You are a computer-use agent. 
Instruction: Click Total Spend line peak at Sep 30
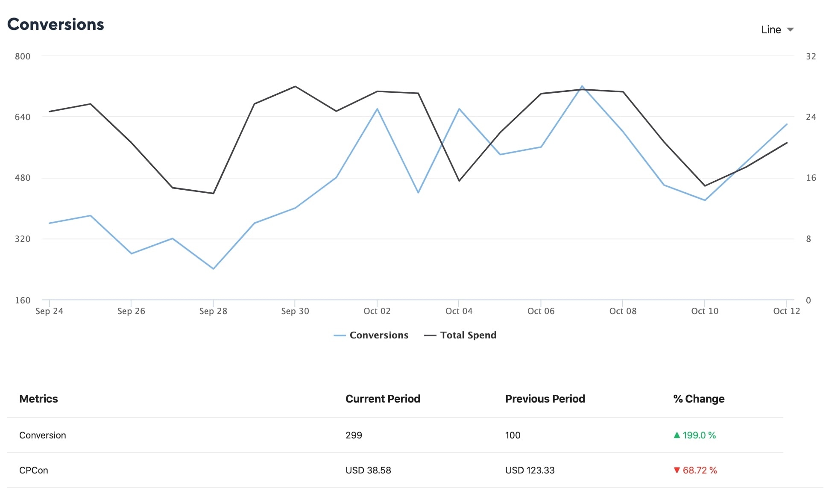[x=295, y=86]
